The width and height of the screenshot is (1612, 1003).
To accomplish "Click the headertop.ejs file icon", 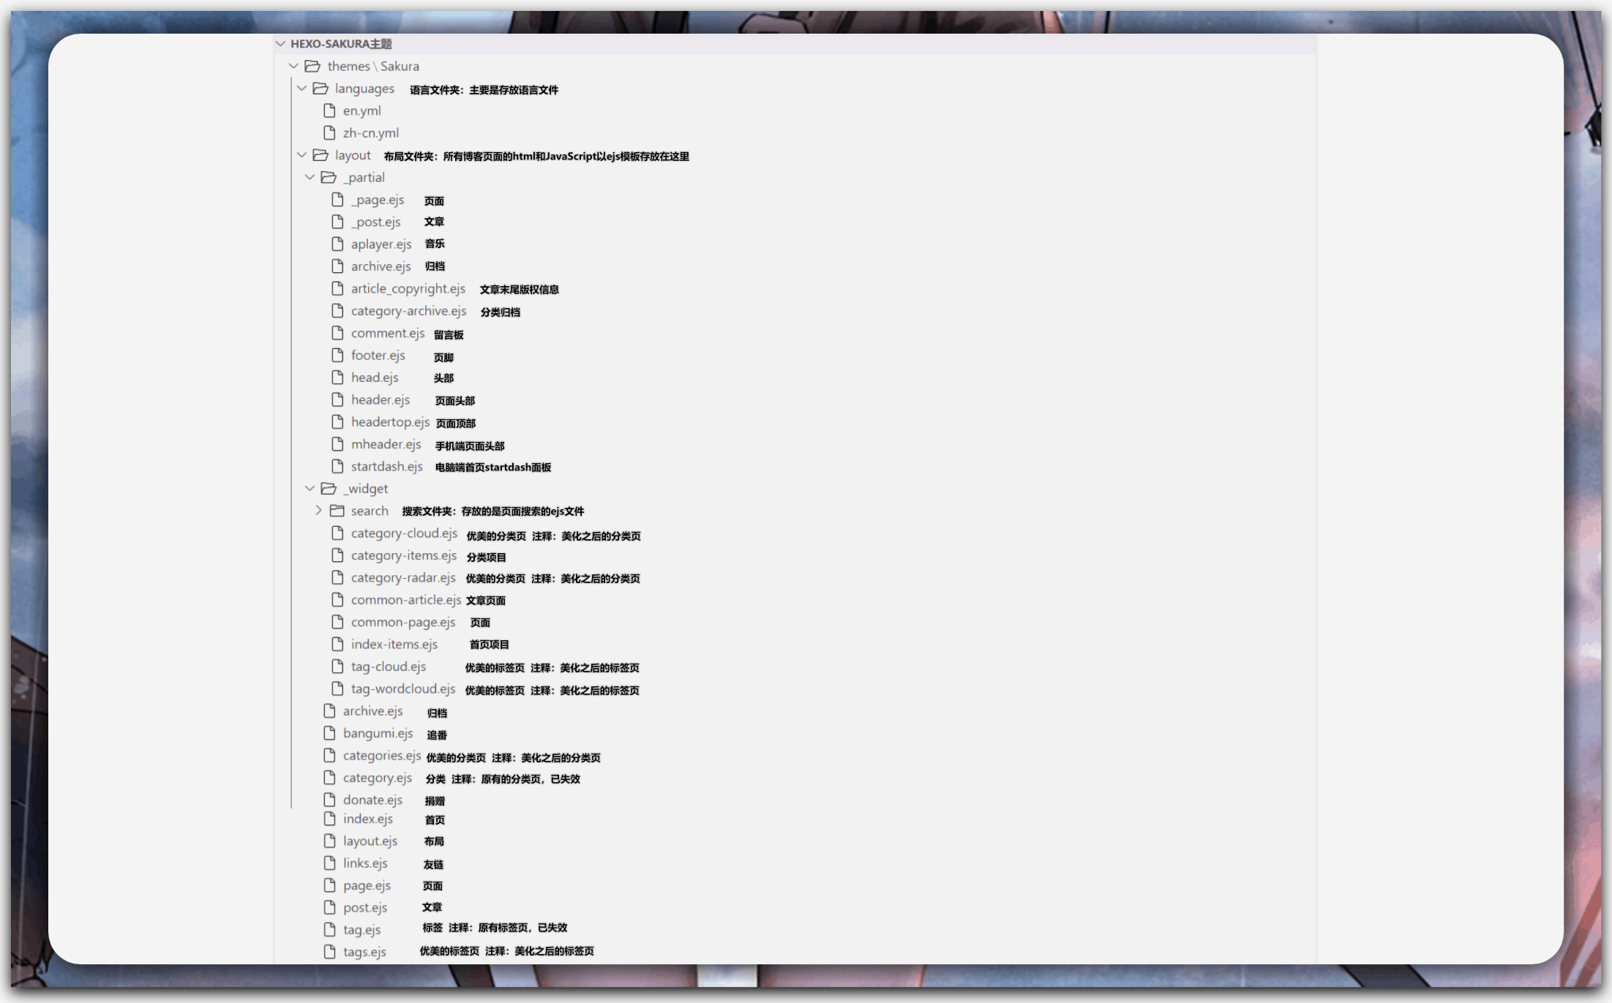I will (x=337, y=421).
